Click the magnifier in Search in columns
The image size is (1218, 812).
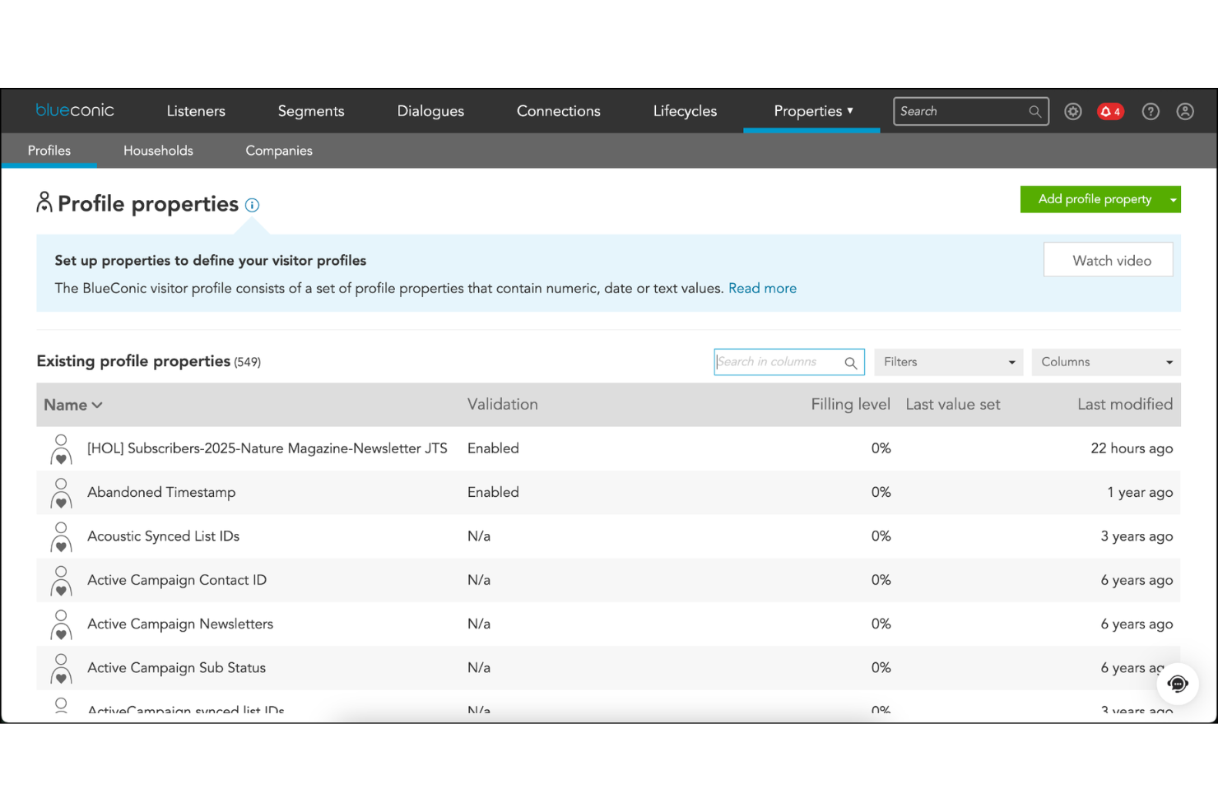851,363
